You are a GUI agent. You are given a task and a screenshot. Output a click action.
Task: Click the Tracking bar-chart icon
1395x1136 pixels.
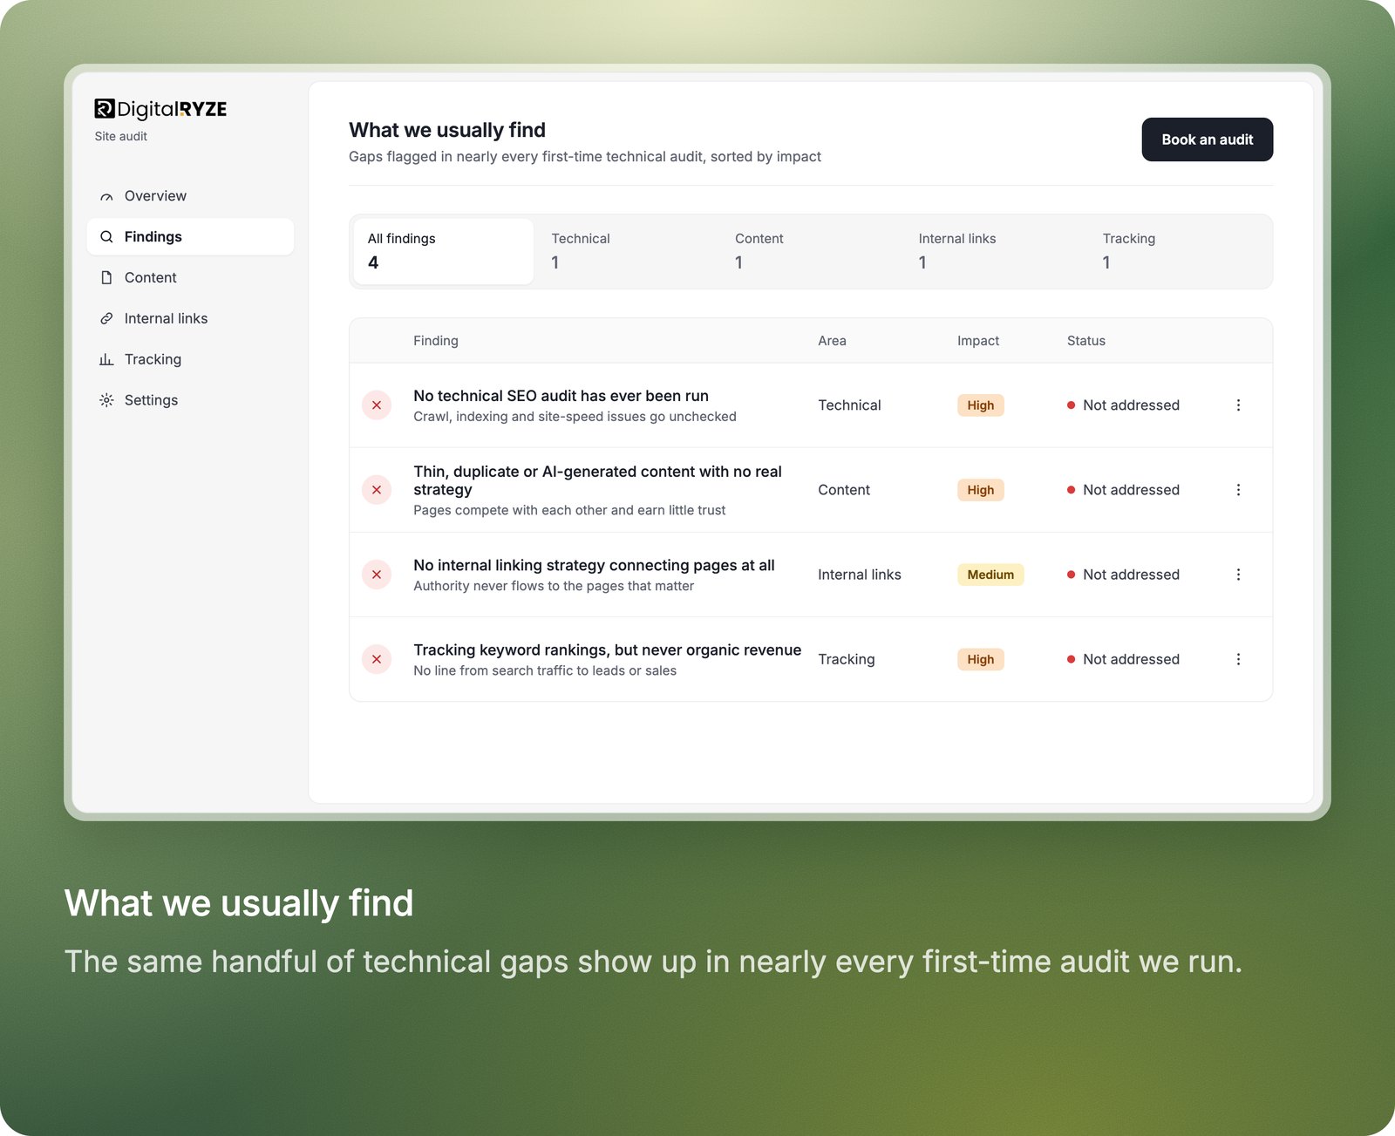click(106, 359)
